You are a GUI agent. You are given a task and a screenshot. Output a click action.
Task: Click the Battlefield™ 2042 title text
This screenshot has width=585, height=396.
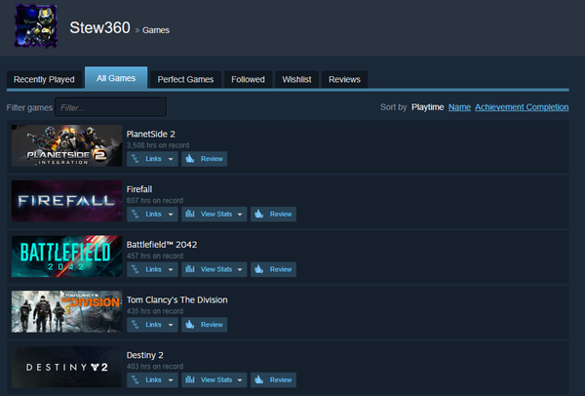(x=162, y=245)
